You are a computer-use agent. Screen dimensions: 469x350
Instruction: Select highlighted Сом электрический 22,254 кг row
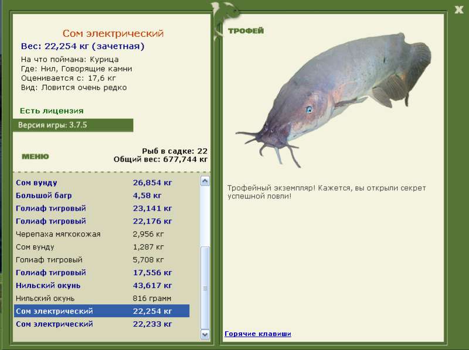pyautogui.click(x=101, y=311)
